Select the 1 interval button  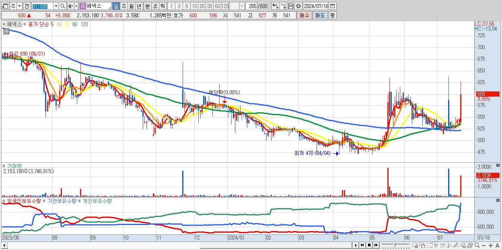click(x=171, y=6)
